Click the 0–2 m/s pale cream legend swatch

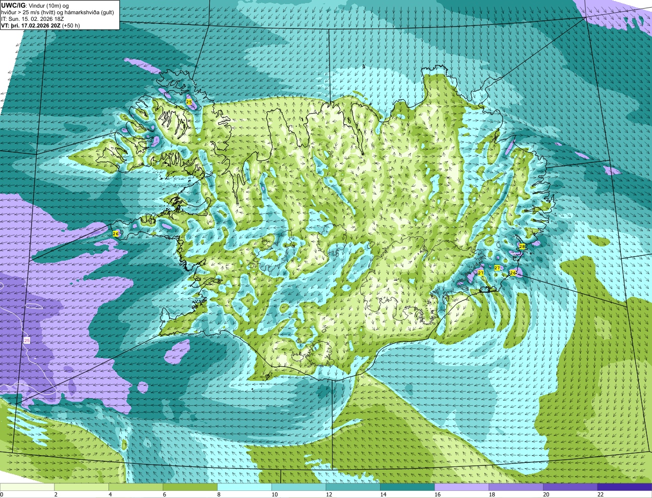tap(27, 487)
